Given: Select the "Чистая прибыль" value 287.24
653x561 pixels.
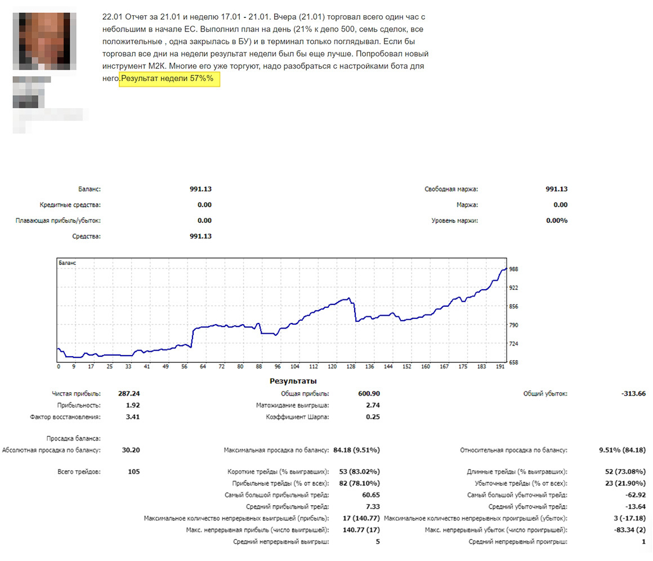Looking at the screenshot, I should (129, 393).
